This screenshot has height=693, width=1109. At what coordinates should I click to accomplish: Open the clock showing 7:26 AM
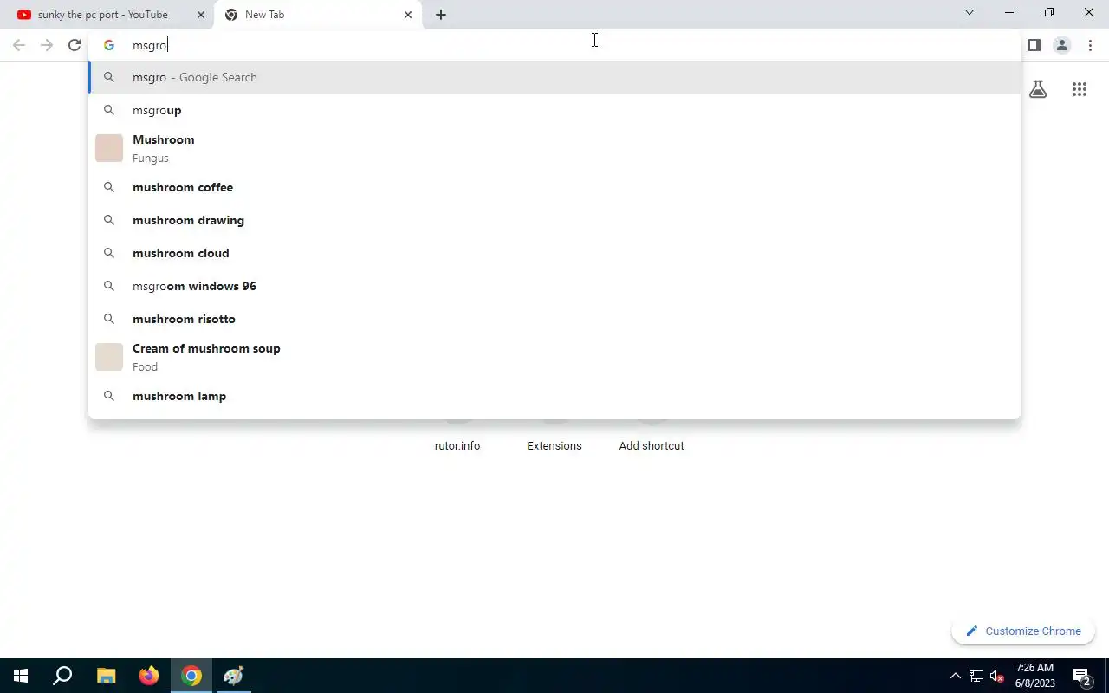(x=1035, y=676)
